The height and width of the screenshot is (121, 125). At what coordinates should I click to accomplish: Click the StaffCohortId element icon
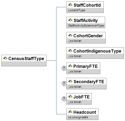click(x=70, y=5)
